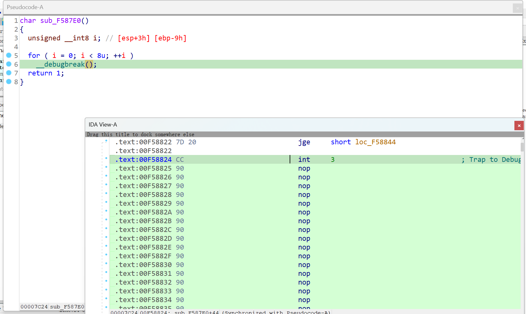This screenshot has height=314, width=526.
Task: Click variable i declaration on line 3
Action: tap(95, 38)
